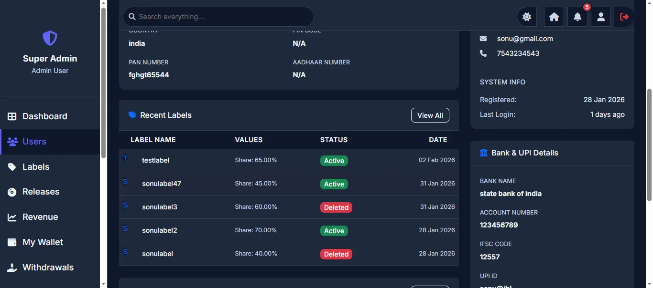Go to Releases in the sidebar

pyautogui.click(x=50, y=192)
